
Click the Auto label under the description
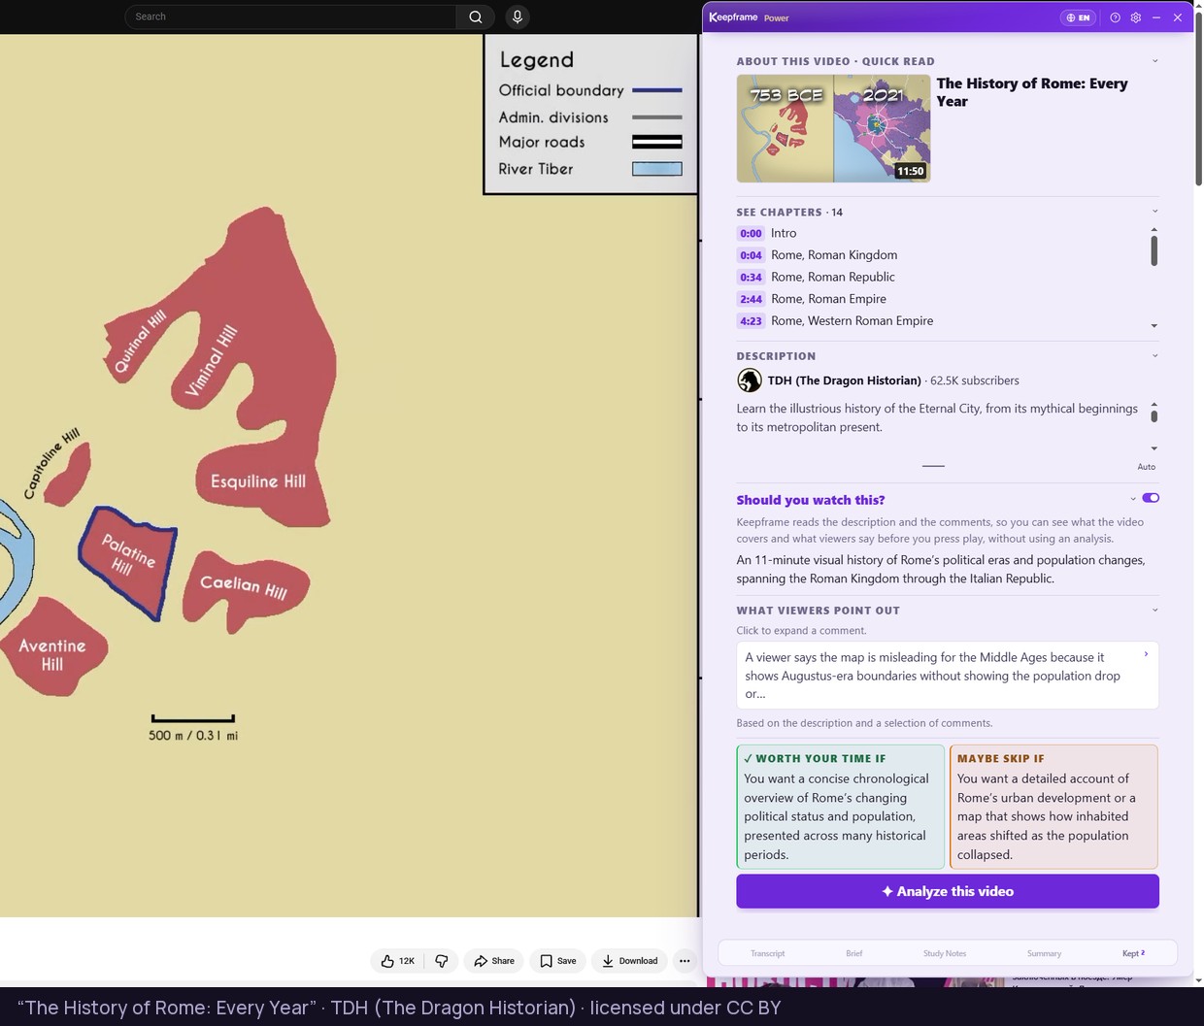click(x=1147, y=467)
